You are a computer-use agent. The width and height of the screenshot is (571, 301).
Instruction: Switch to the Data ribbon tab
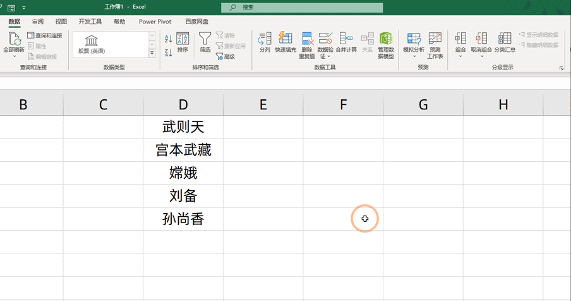(x=14, y=21)
